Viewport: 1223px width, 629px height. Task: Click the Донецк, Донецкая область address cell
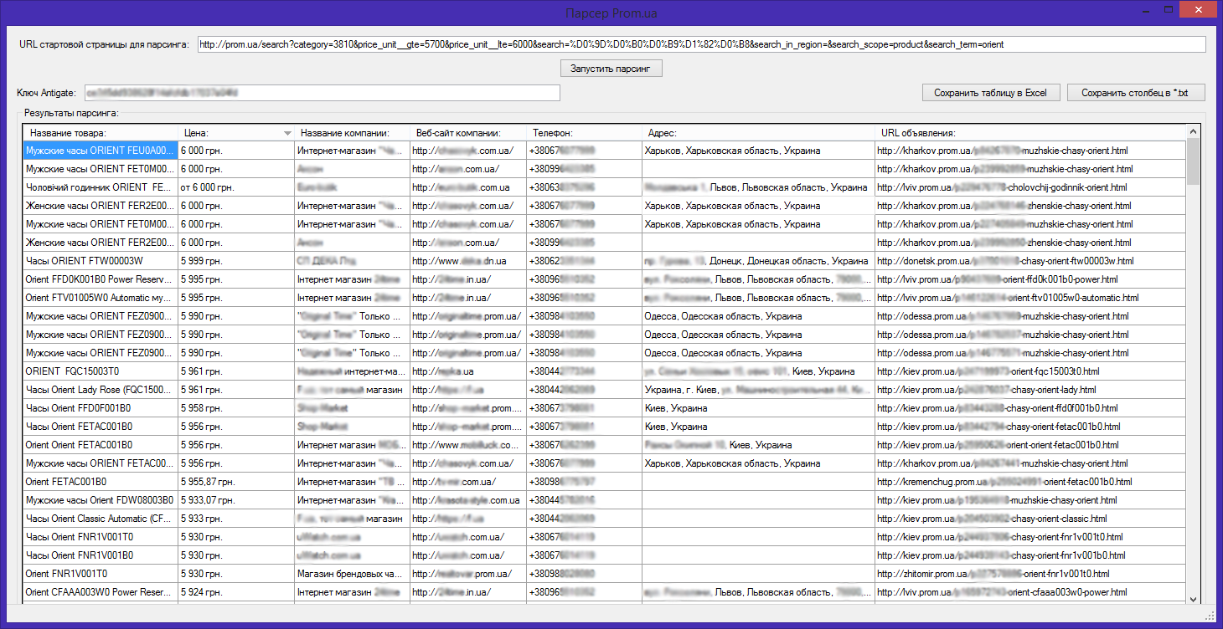(759, 261)
